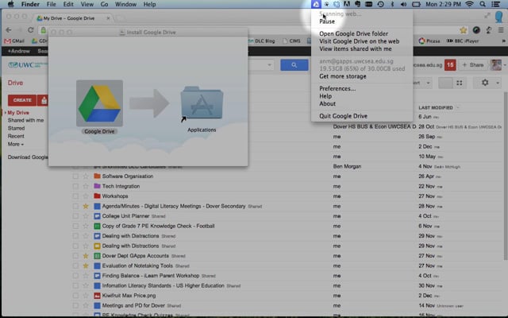Tick the checkbox for Kiwifruit Max Price.png
The width and height of the screenshot is (508, 318).
[x=75, y=296]
